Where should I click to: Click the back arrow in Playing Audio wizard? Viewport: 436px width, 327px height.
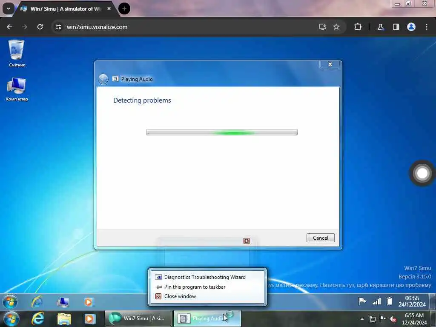click(x=103, y=79)
